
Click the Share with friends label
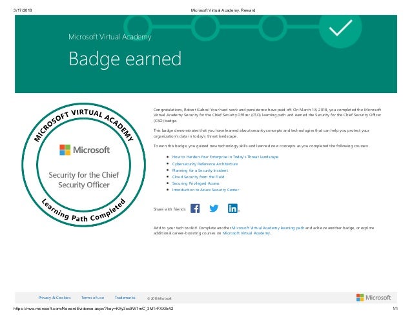click(x=169, y=209)
